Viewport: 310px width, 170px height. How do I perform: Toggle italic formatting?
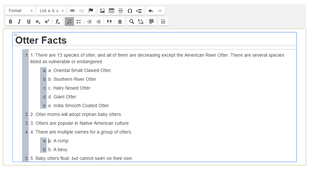point(19,22)
